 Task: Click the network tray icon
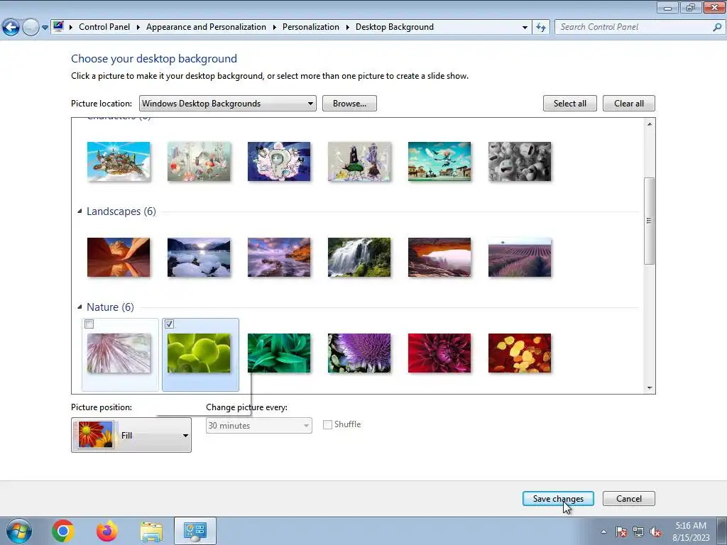click(638, 532)
